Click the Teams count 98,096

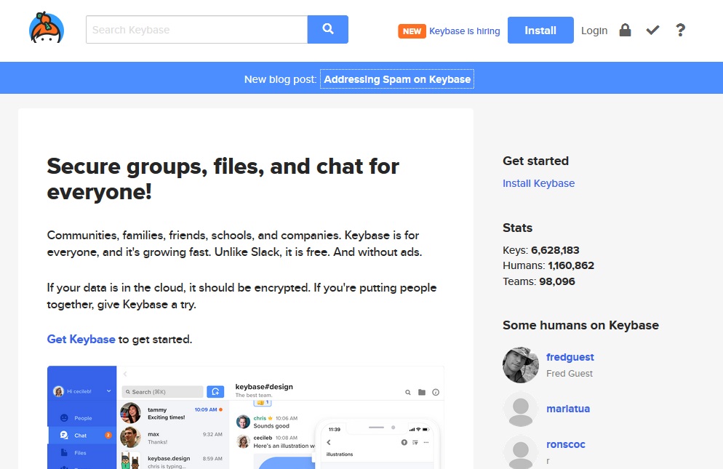point(557,281)
